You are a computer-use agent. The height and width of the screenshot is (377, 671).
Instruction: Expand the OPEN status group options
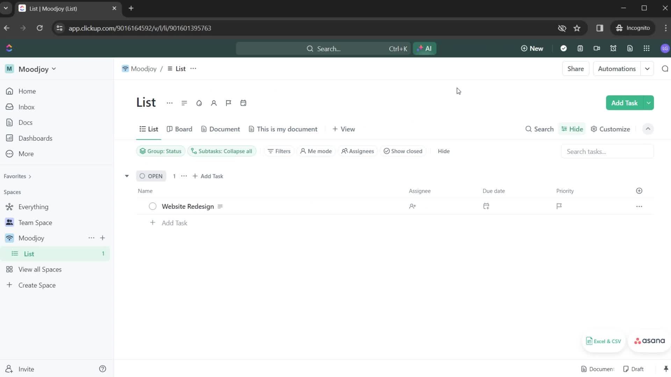tap(184, 176)
